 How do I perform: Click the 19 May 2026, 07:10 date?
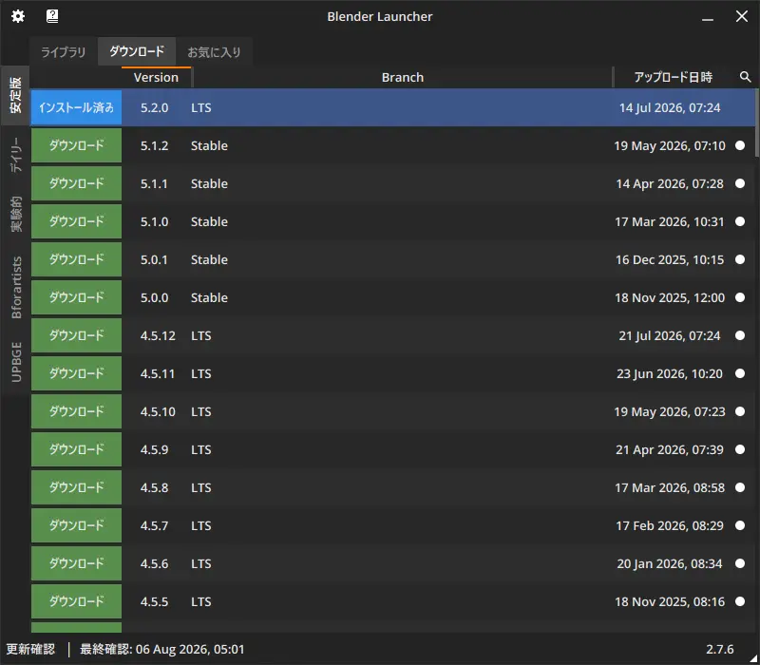pos(670,145)
